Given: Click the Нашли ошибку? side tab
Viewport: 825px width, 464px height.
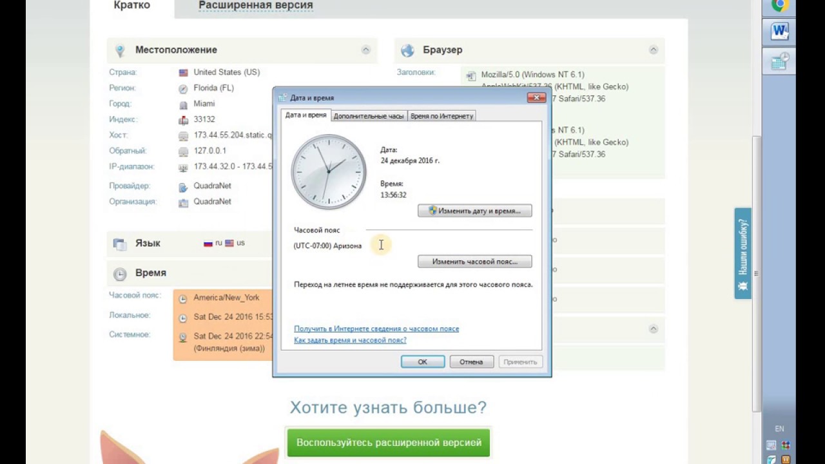Looking at the screenshot, I should [743, 253].
